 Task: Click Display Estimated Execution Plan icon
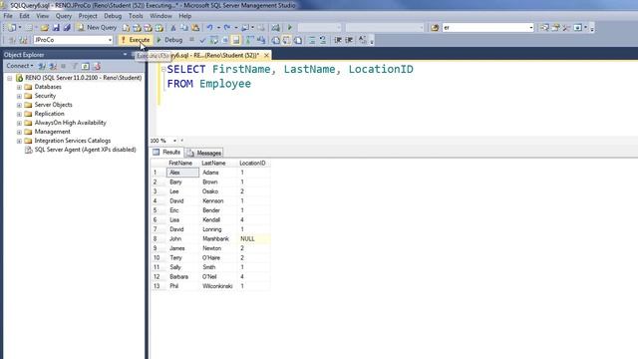pos(214,40)
